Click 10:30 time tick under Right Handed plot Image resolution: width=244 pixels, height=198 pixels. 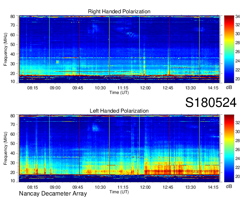(100, 88)
